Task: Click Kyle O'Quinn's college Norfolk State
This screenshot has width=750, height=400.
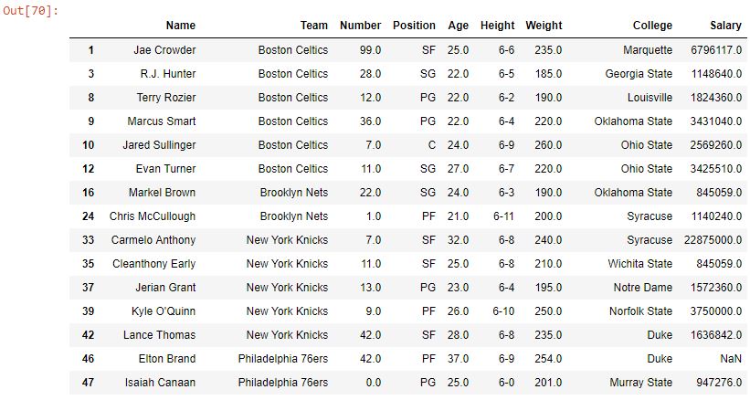Action: point(640,311)
